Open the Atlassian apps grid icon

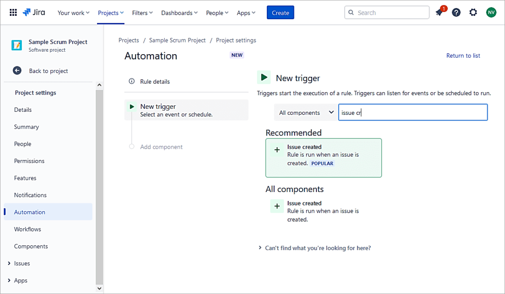click(13, 12)
